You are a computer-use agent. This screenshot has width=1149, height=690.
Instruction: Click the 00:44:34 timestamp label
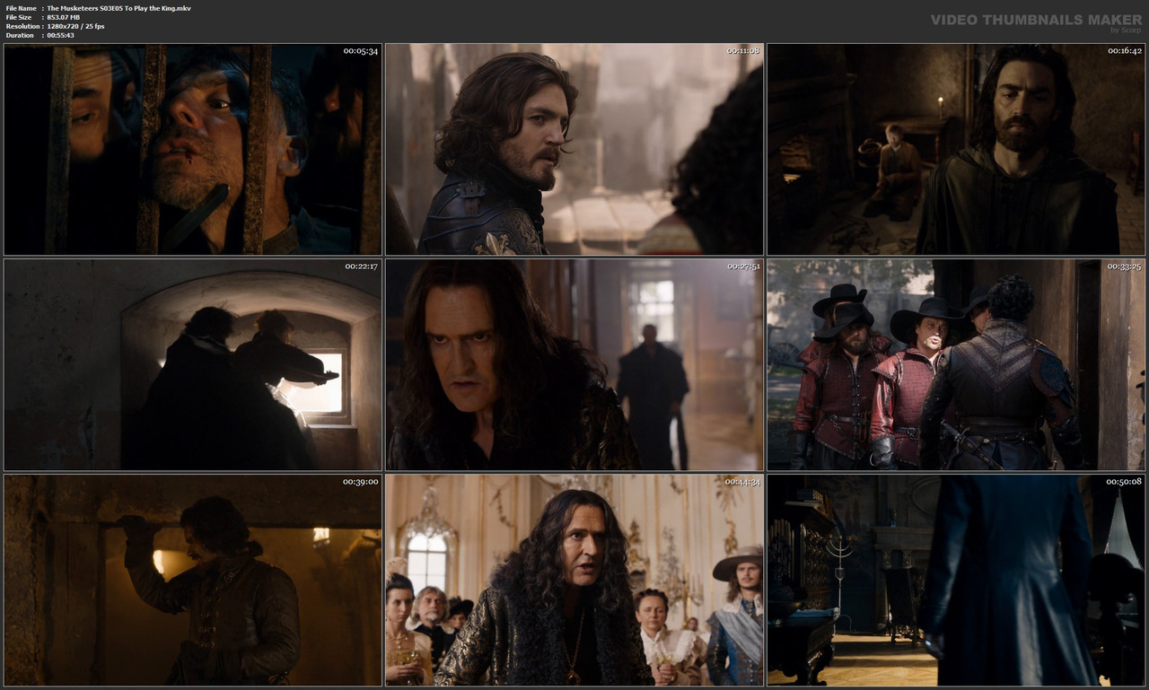(741, 481)
